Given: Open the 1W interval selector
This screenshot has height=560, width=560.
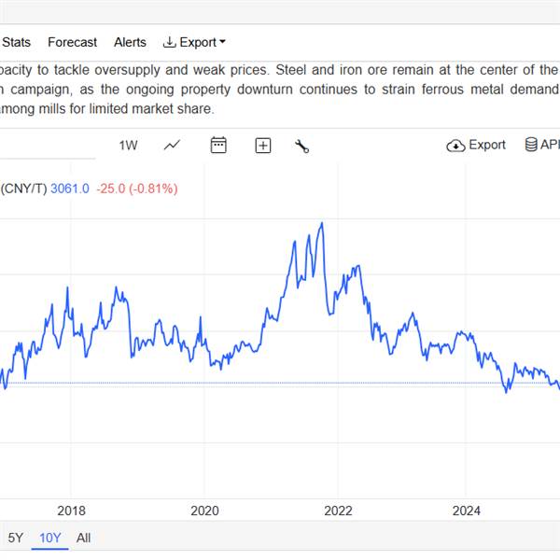Looking at the screenshot, I should [128, 145].
